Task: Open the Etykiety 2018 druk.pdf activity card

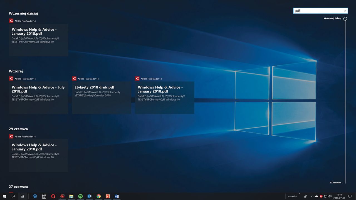Action: [102, 98]
